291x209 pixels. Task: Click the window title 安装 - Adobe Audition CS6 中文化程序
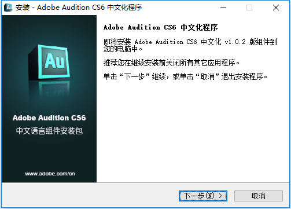(79, 8)
